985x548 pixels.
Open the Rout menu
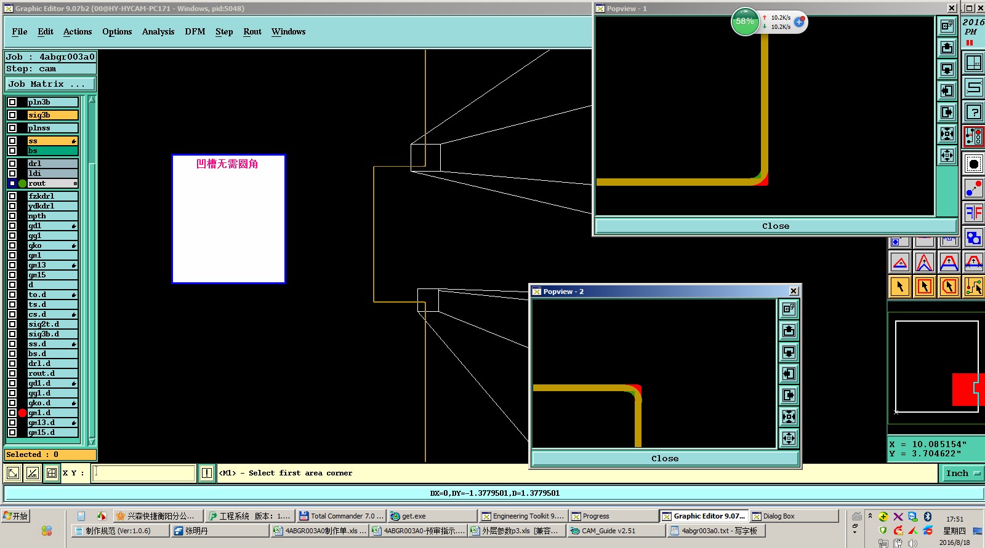252,32
